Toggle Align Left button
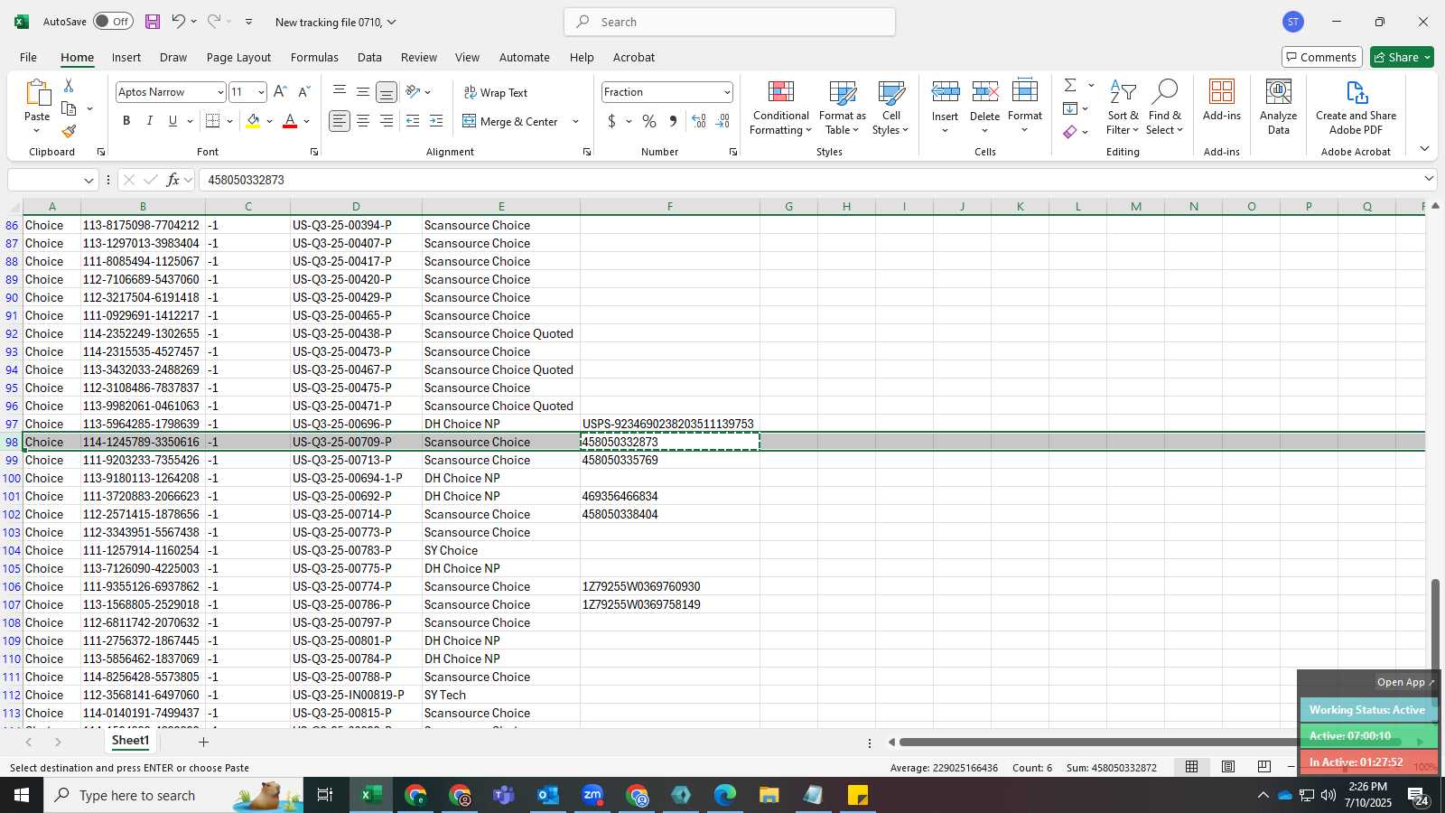 340,121
